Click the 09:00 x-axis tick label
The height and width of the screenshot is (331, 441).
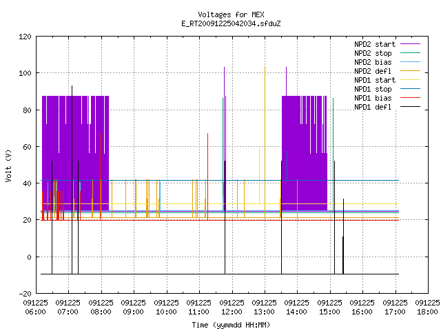tap(133, 312)
